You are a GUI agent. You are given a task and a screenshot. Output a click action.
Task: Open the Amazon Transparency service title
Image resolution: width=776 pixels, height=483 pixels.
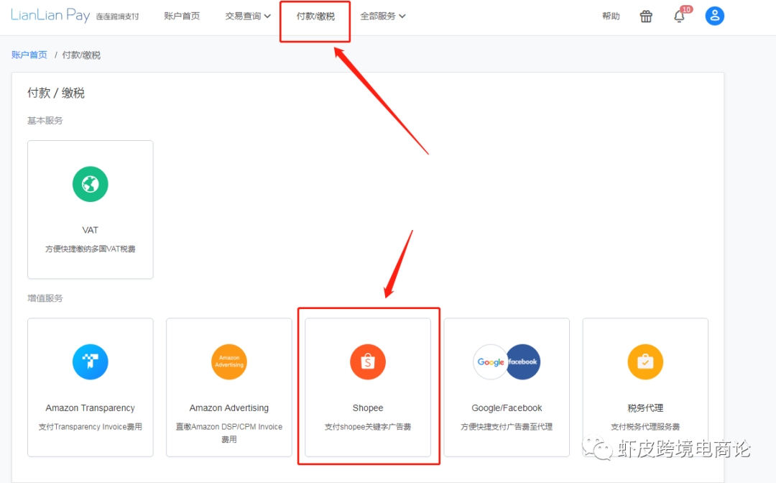[x=90, y=408]
